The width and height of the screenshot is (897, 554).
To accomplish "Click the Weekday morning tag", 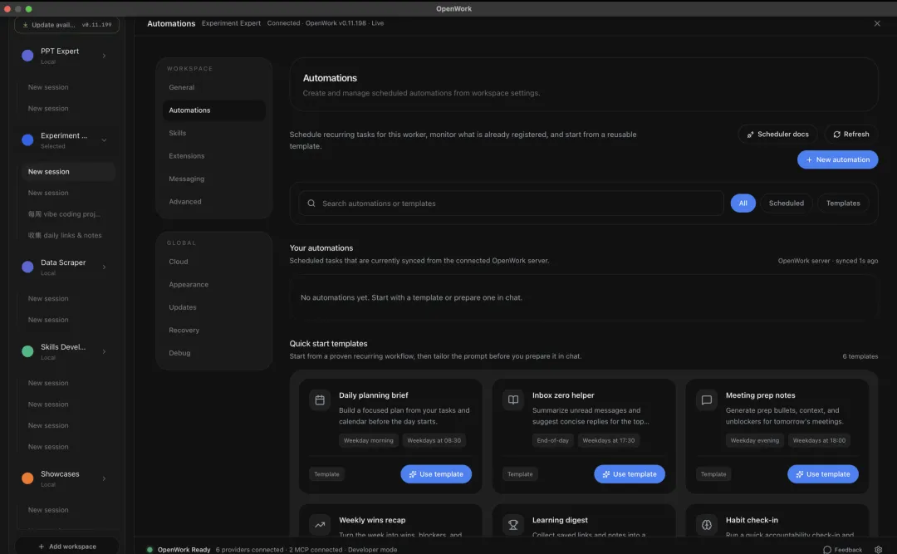I will click(369, 440).
